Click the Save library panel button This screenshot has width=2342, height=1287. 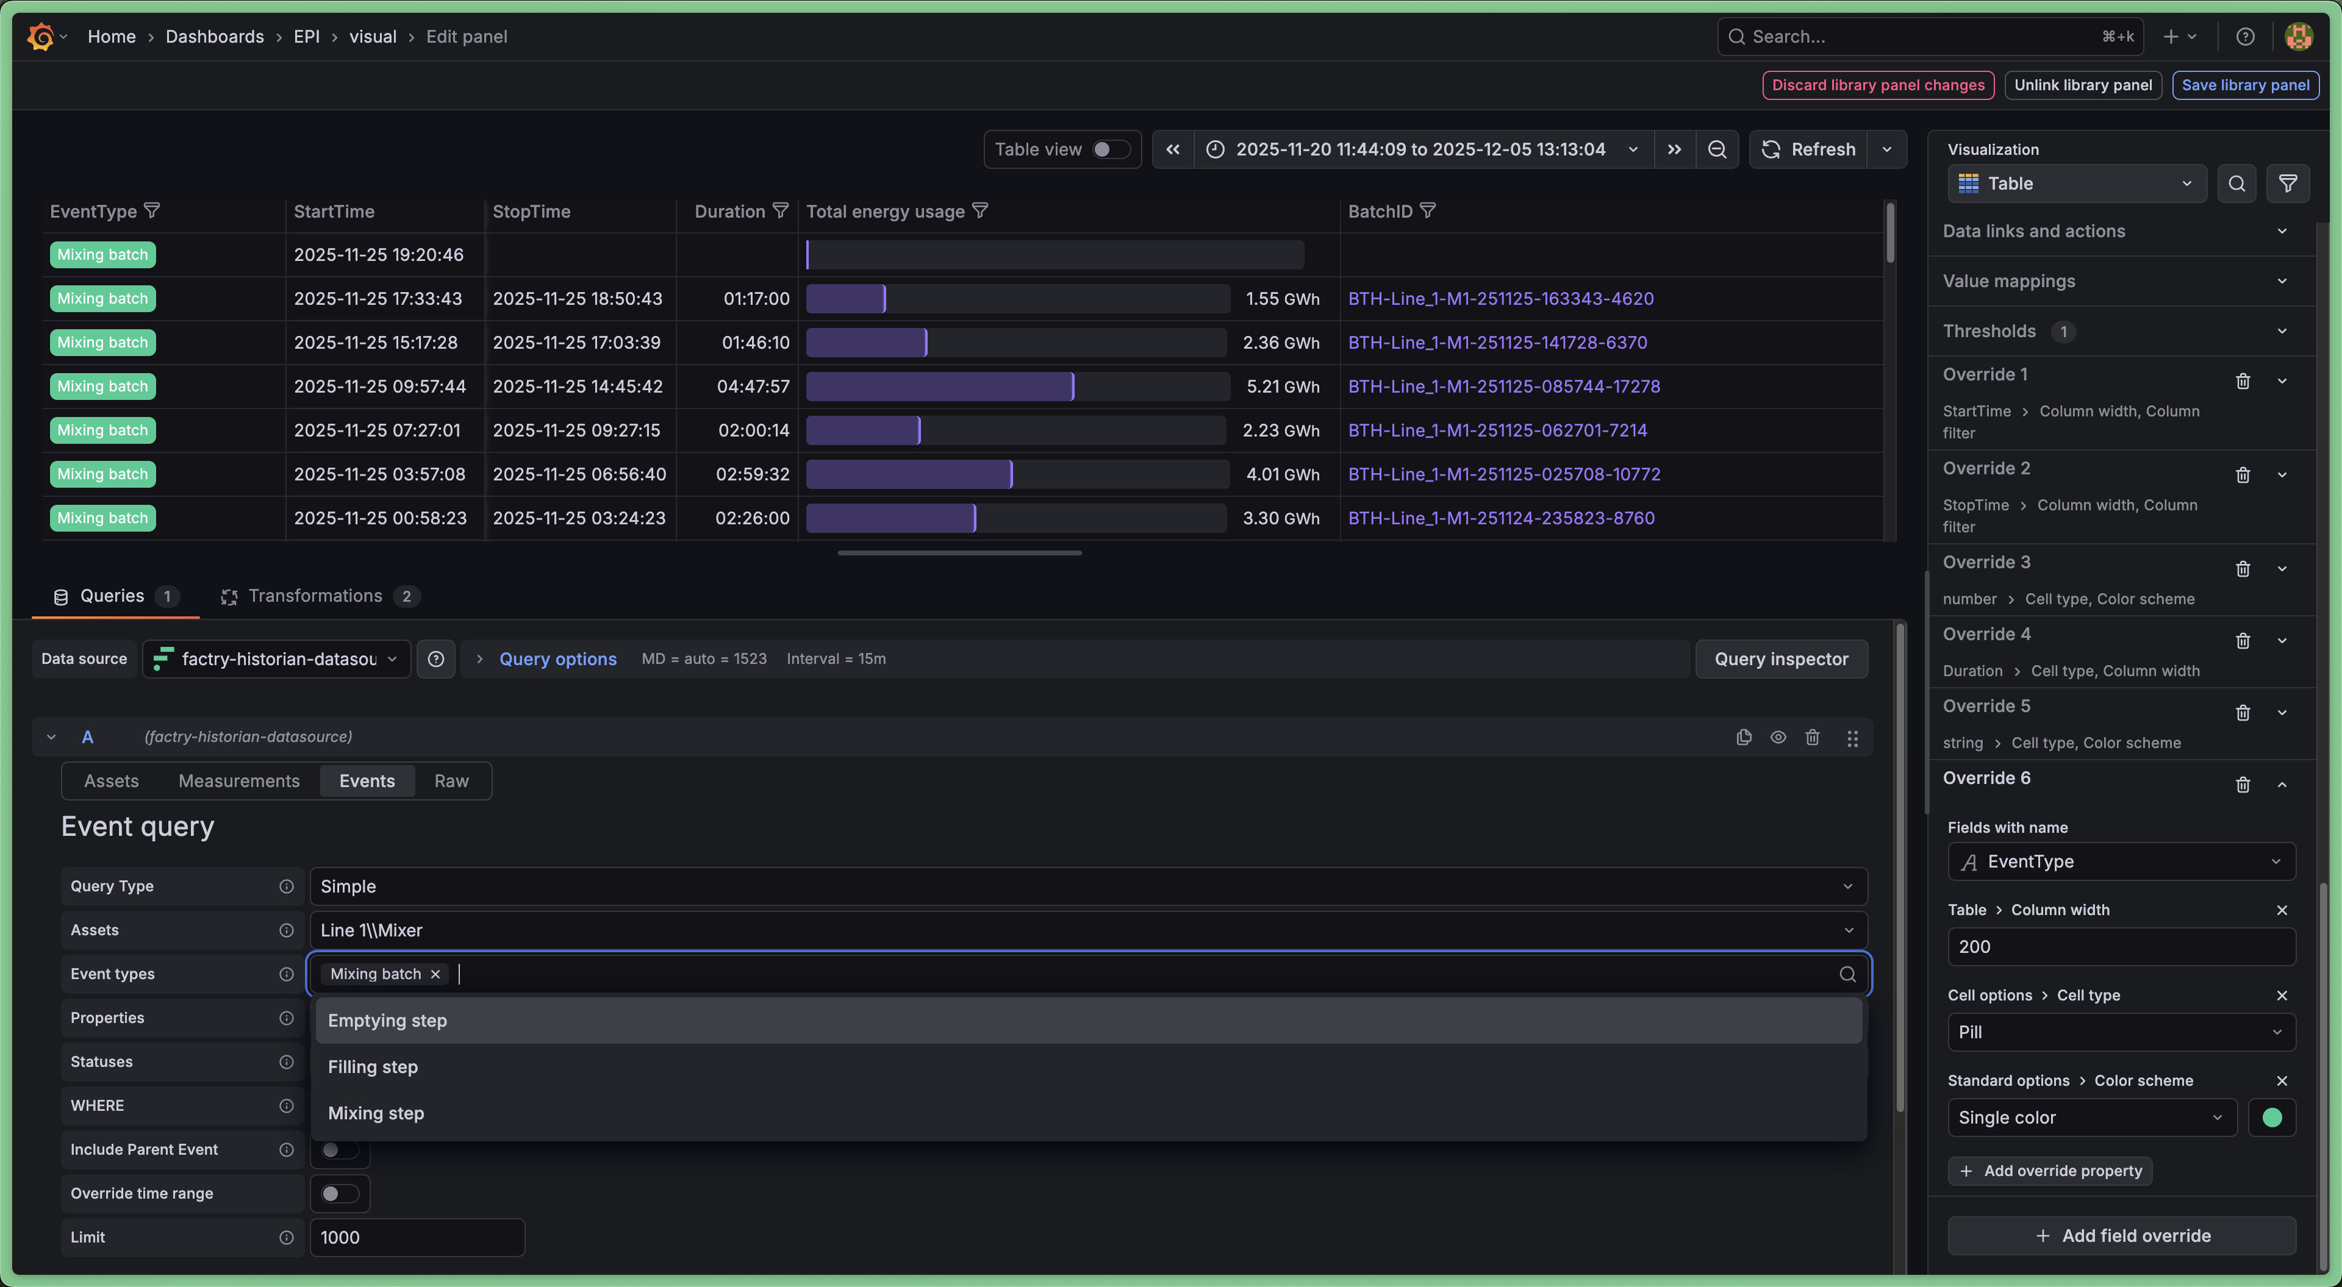pyautogui.click(x=2244, y=85)
